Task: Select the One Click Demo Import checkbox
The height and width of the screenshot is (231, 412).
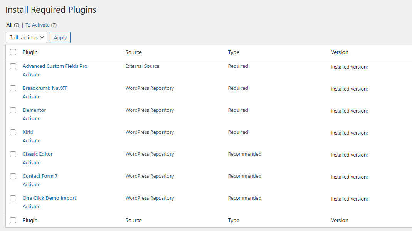Action: pyautogui.click(x=13, y=198)
